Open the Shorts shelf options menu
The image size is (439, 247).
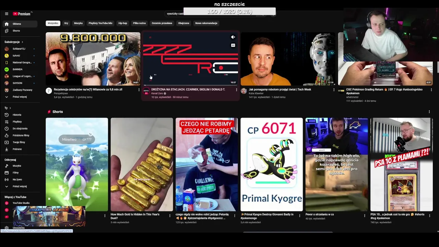click(x=429, y=112)
